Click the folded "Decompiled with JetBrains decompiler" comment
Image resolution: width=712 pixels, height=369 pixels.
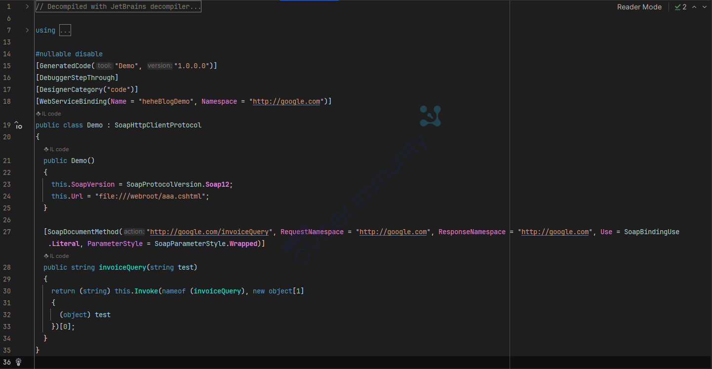pos(119,6)
